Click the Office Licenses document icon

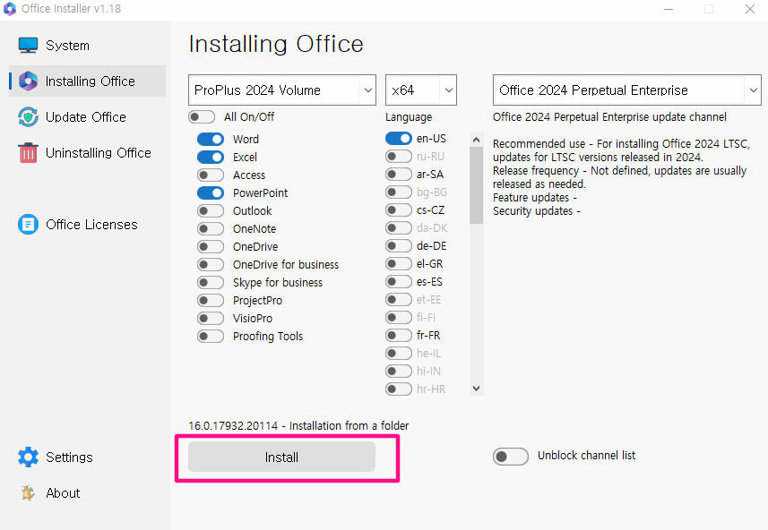pos(28,225)
